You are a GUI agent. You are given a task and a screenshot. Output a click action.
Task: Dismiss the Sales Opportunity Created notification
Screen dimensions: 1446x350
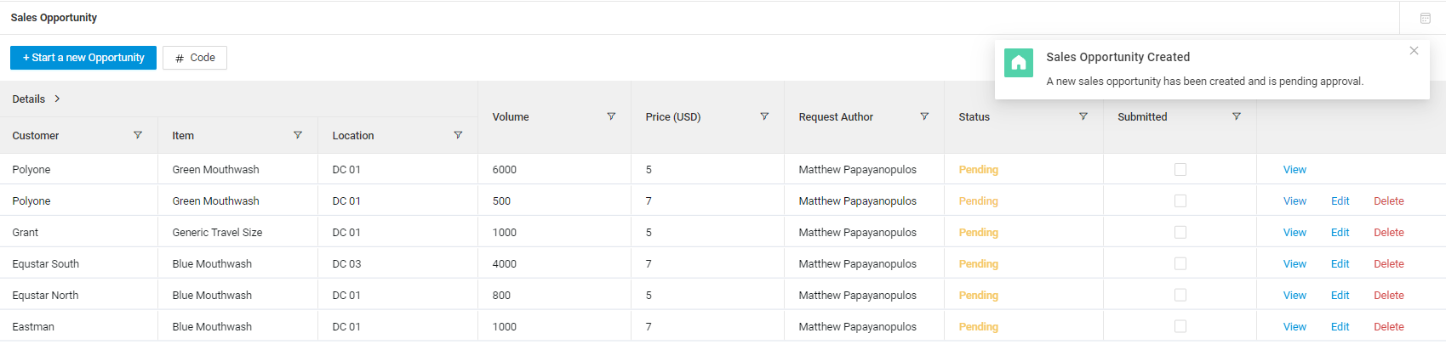pos(1414,51)
